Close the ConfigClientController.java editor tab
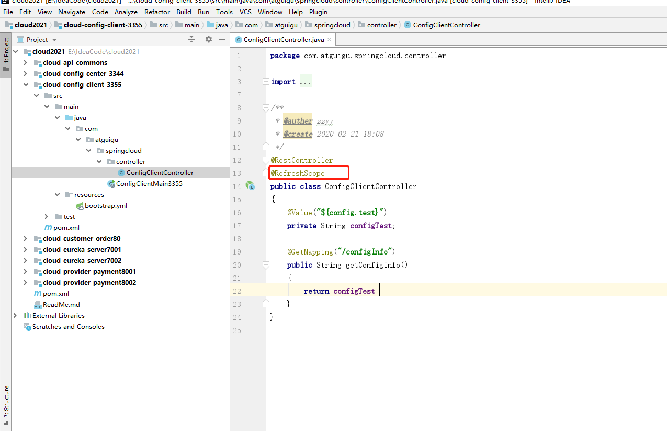The image size is (667, 431). 330,40
